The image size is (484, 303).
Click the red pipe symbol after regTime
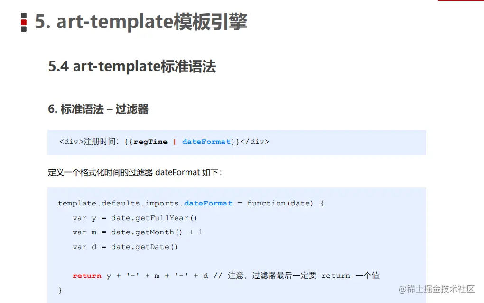175,142
